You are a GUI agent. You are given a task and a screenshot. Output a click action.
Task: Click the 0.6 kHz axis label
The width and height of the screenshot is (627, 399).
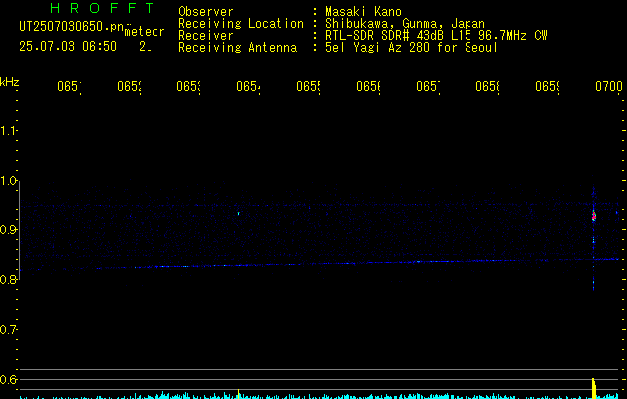[8, 379]
